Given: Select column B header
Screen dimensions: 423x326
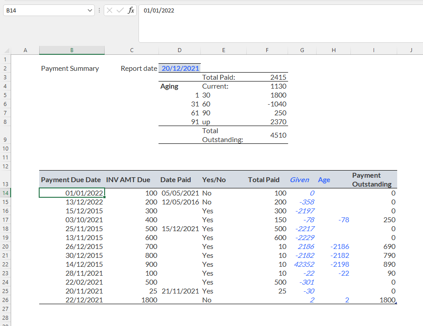Looking at the screenshot, I should [x=72, y=50].
